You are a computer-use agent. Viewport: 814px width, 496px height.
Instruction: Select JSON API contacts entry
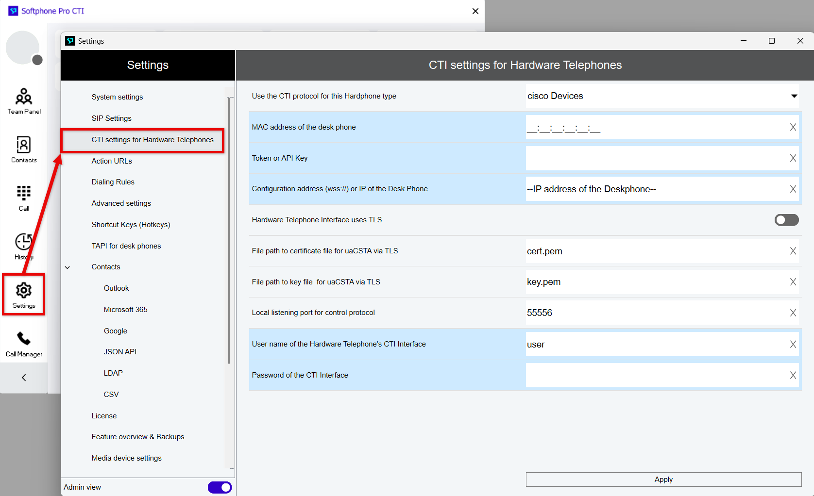[120, 352]
